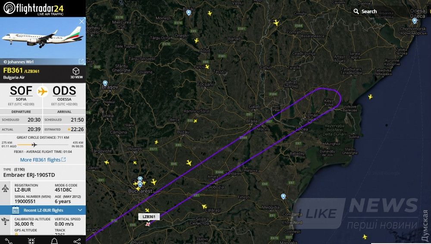Close the flight details panel
This screenshot has width=431, height=244.
81,21
